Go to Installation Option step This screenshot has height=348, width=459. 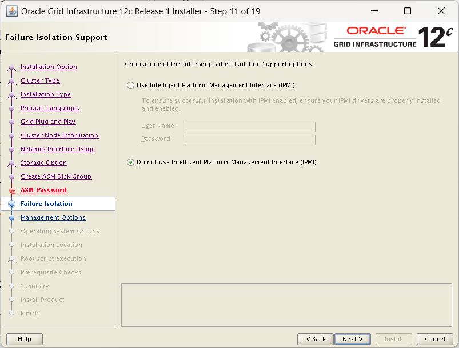point(49,67)
